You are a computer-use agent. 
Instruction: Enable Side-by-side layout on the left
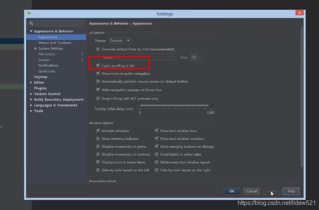tap(98, 170)
